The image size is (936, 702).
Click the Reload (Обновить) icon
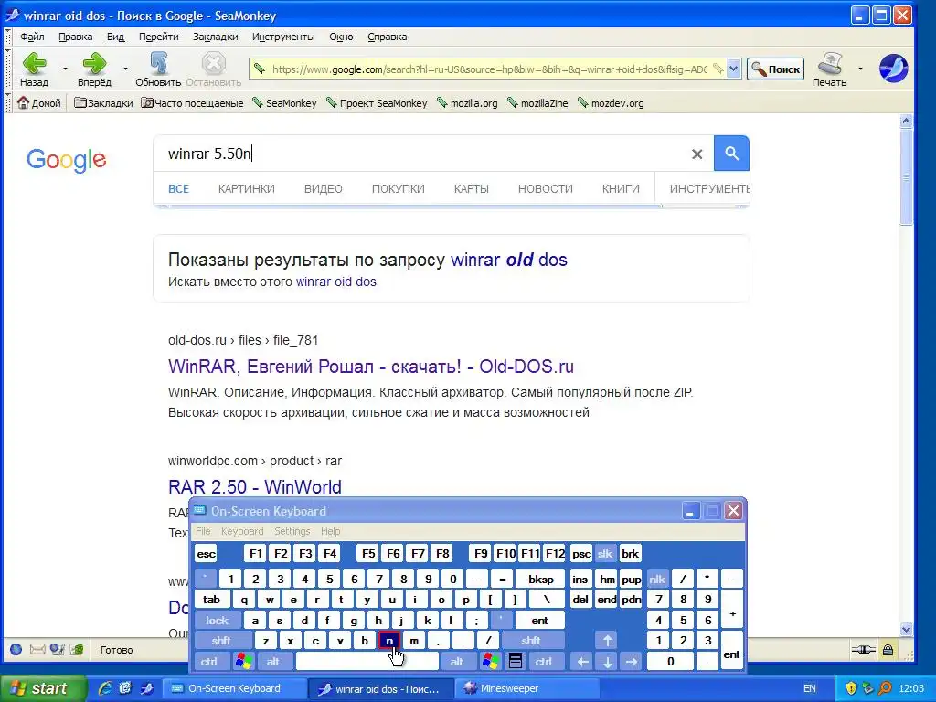point(158,63)
